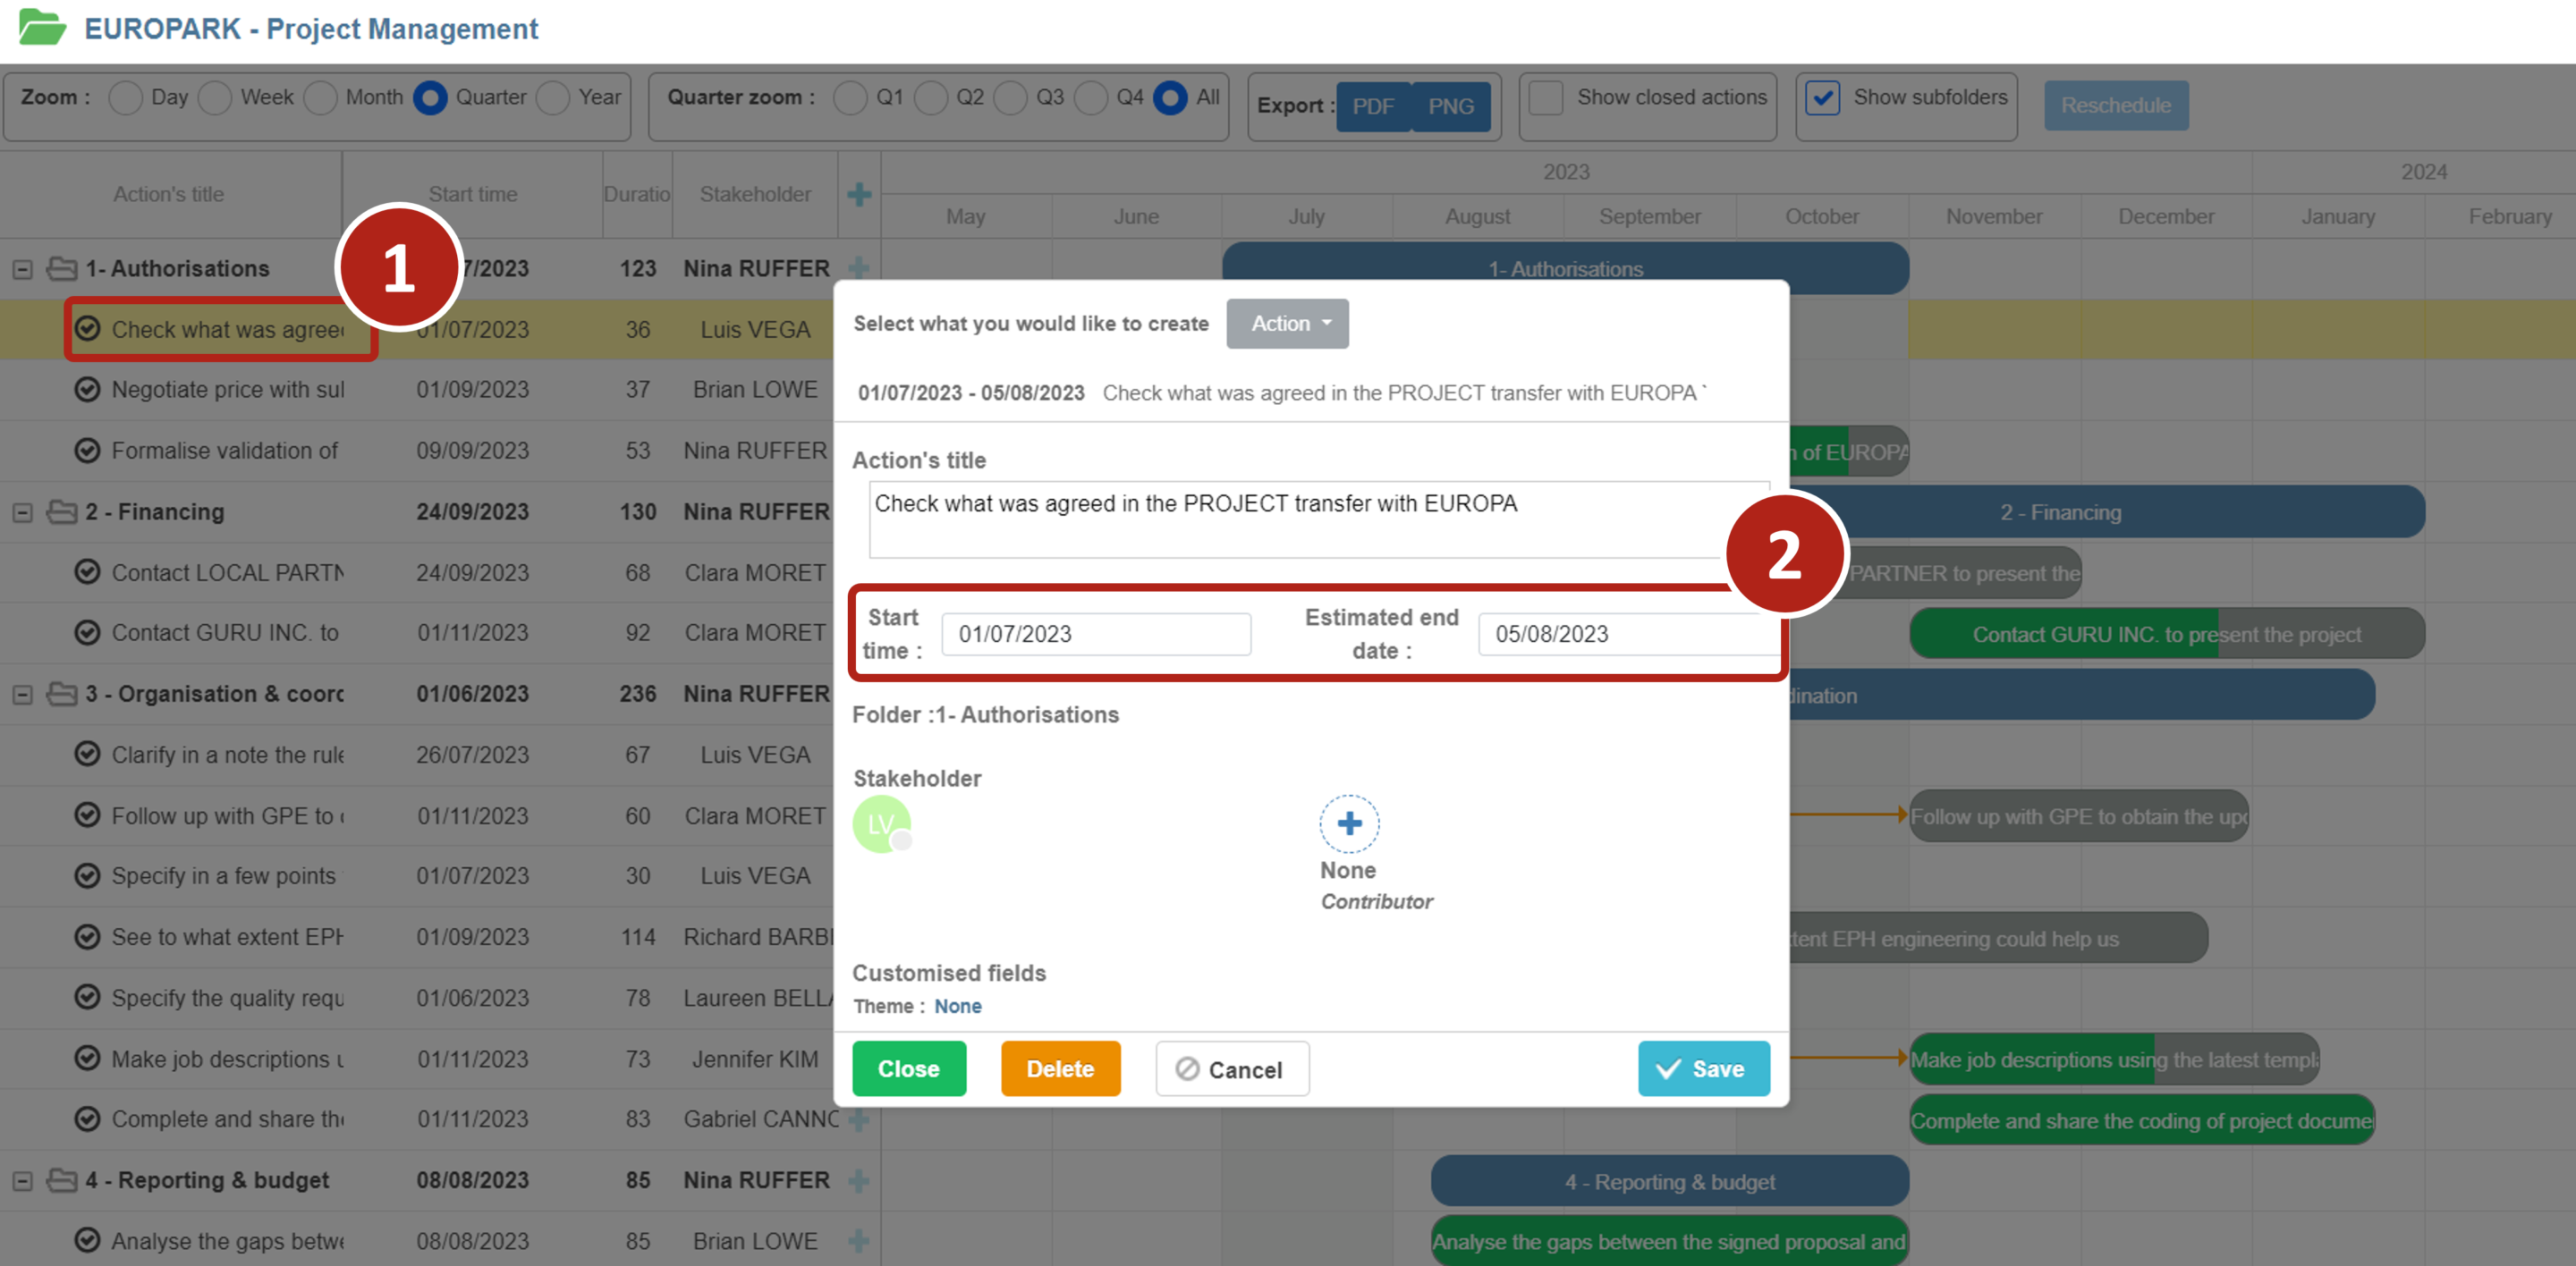Click the plus icon in the column header
The image size is (2576, 1266).
858,195
